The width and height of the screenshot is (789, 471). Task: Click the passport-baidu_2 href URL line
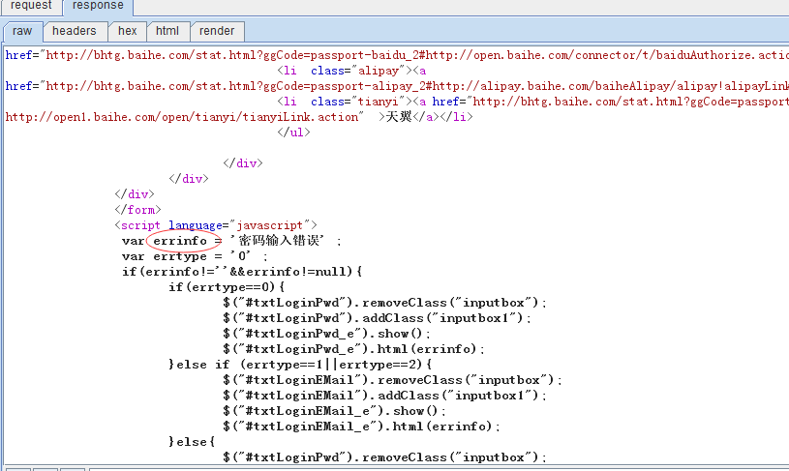point(397,55)
